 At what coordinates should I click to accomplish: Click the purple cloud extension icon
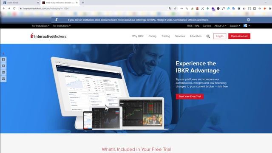click(213, 8)
